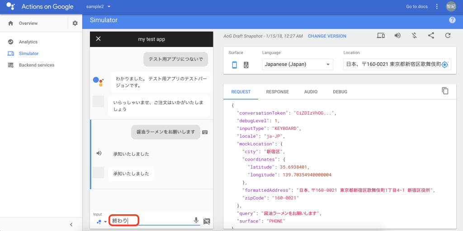Switch to the DEBUG tab

pyautogui.click(x=340, y=92)
